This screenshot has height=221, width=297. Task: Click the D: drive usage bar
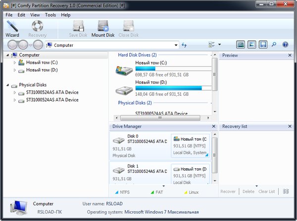[173, 88]
